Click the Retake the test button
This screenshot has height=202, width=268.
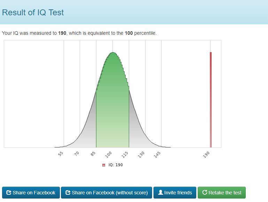[221, 193]
